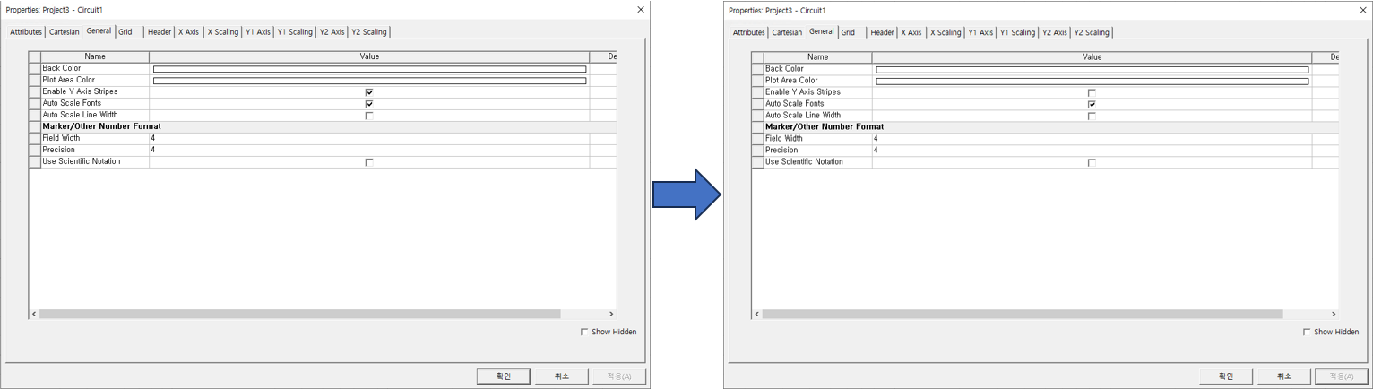The image size is (1373, 389).
Task: Toggle Auto Scale Fonts in the left dialog
Action: point(369,104)
